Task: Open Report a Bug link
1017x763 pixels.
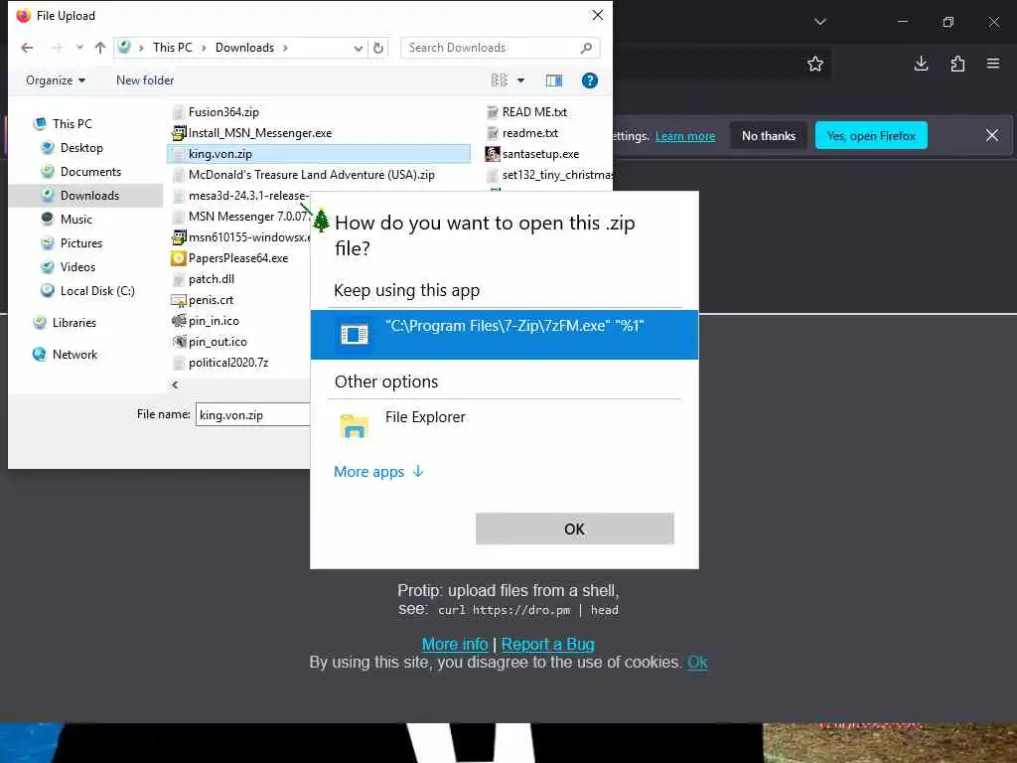Action: (x=547, y=644)
